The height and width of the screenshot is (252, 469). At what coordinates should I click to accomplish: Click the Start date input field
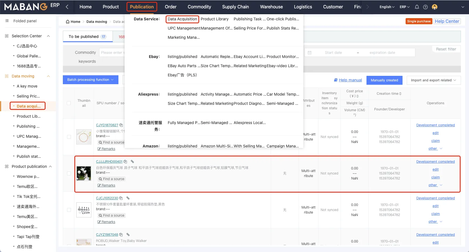tap(333, 53)
